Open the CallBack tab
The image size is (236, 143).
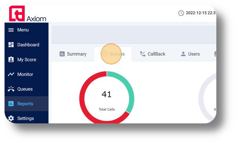click(152, 54)
